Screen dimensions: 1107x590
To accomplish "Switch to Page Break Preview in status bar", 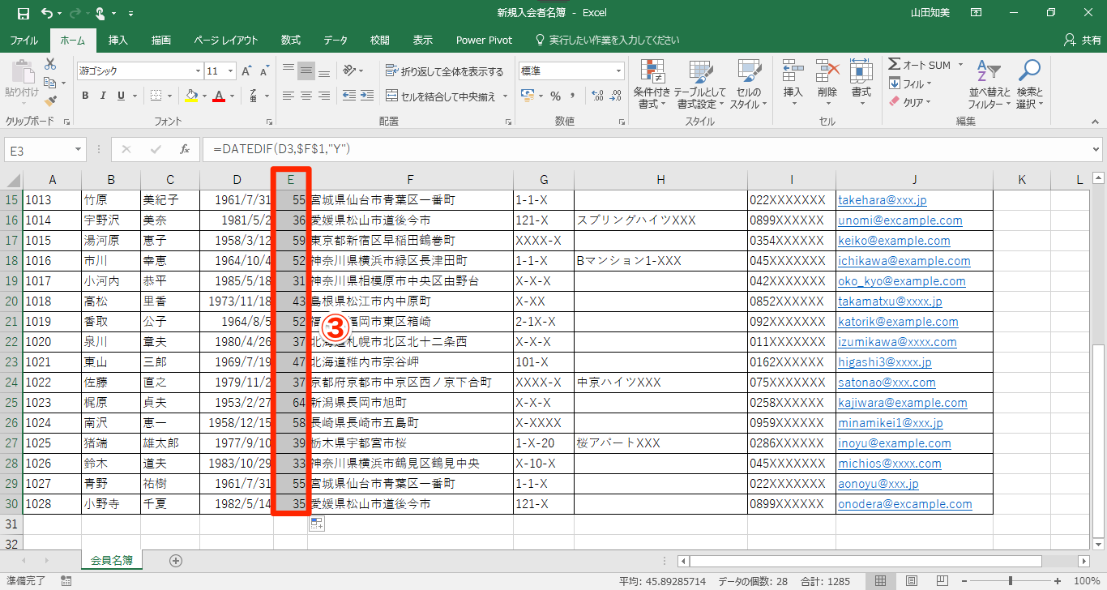I will tap(942, 581).
